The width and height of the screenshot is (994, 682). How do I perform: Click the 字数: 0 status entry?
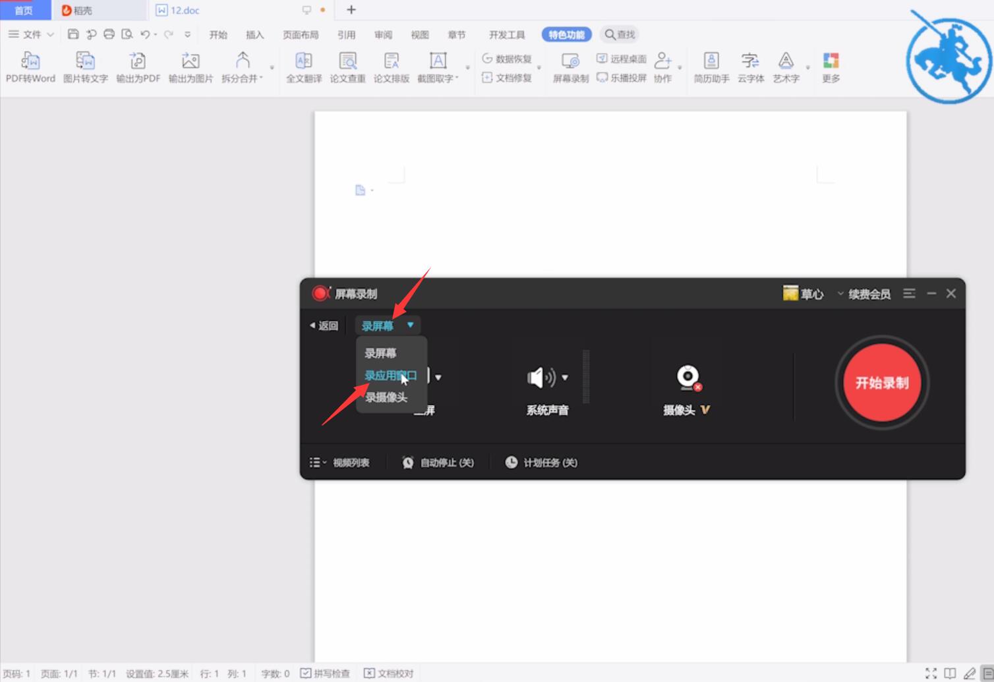click(x=276, y=673)
